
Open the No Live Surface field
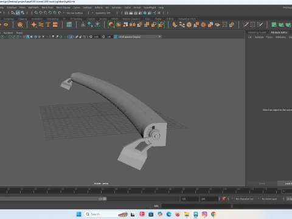click(75, 13)
